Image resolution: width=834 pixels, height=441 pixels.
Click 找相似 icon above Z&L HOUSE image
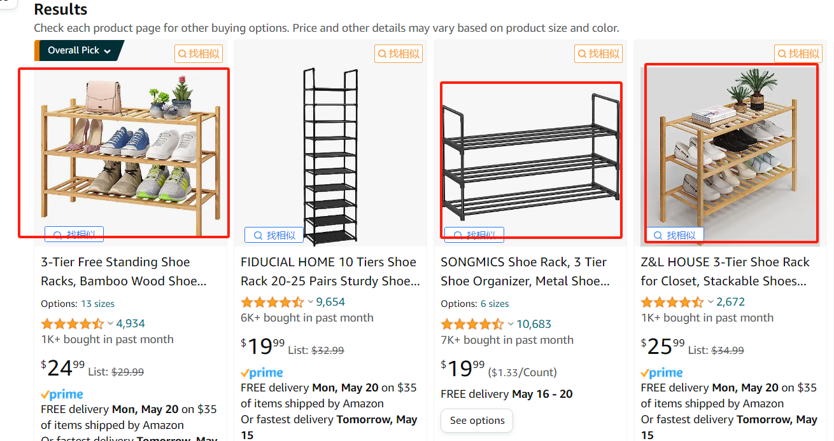click(x=798, y=54)
